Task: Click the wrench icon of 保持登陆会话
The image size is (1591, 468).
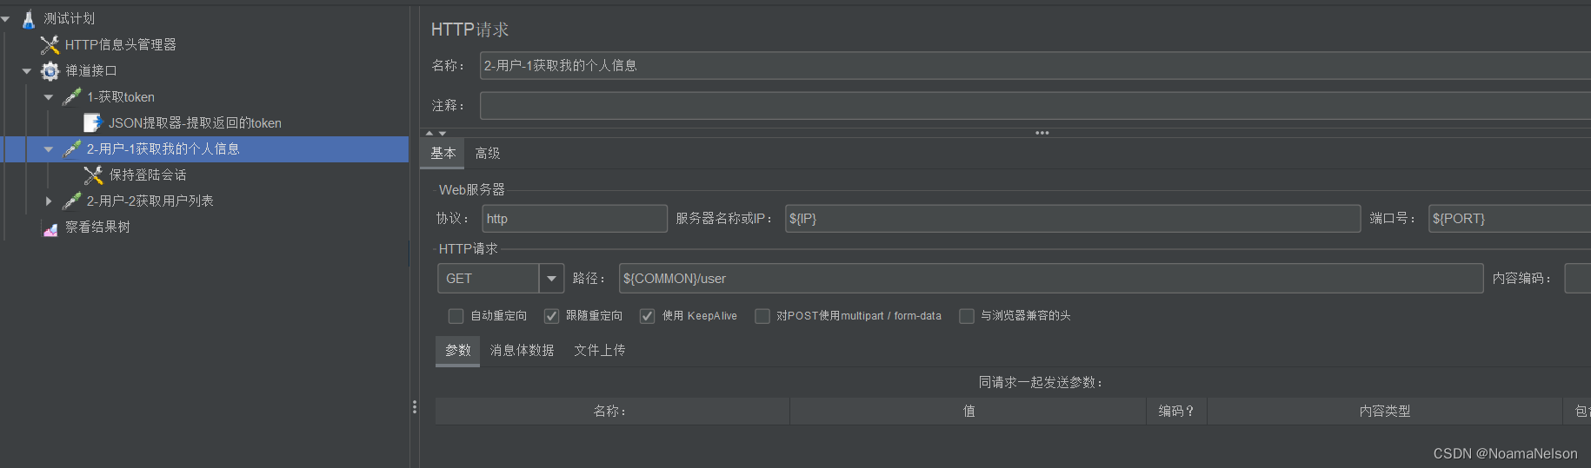Action: [93, 175]
